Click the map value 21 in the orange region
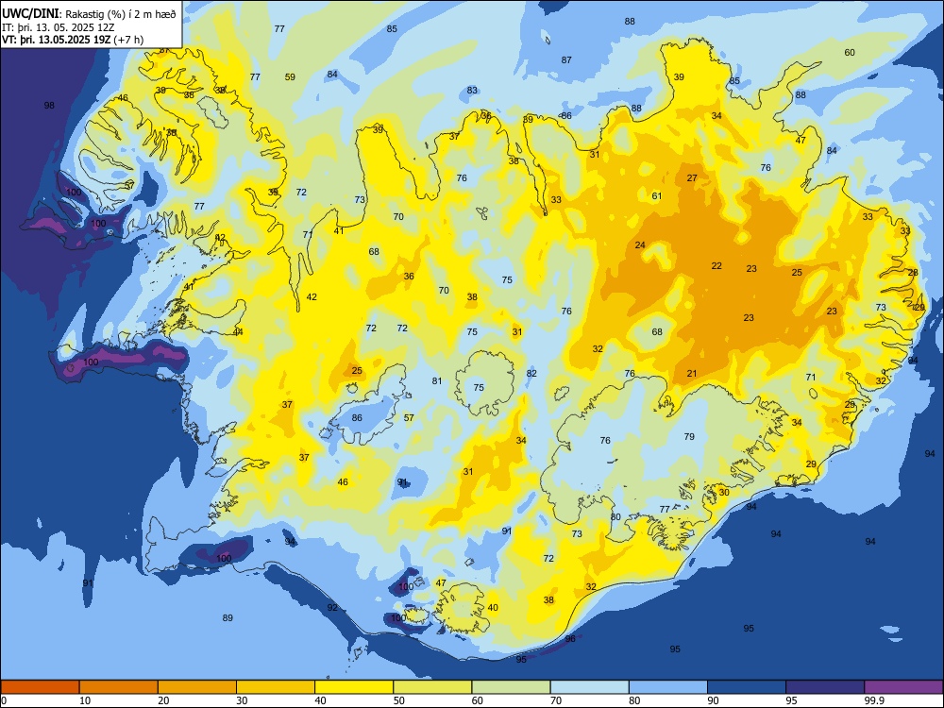The image size is (944, 708). (x=692, y=373)
